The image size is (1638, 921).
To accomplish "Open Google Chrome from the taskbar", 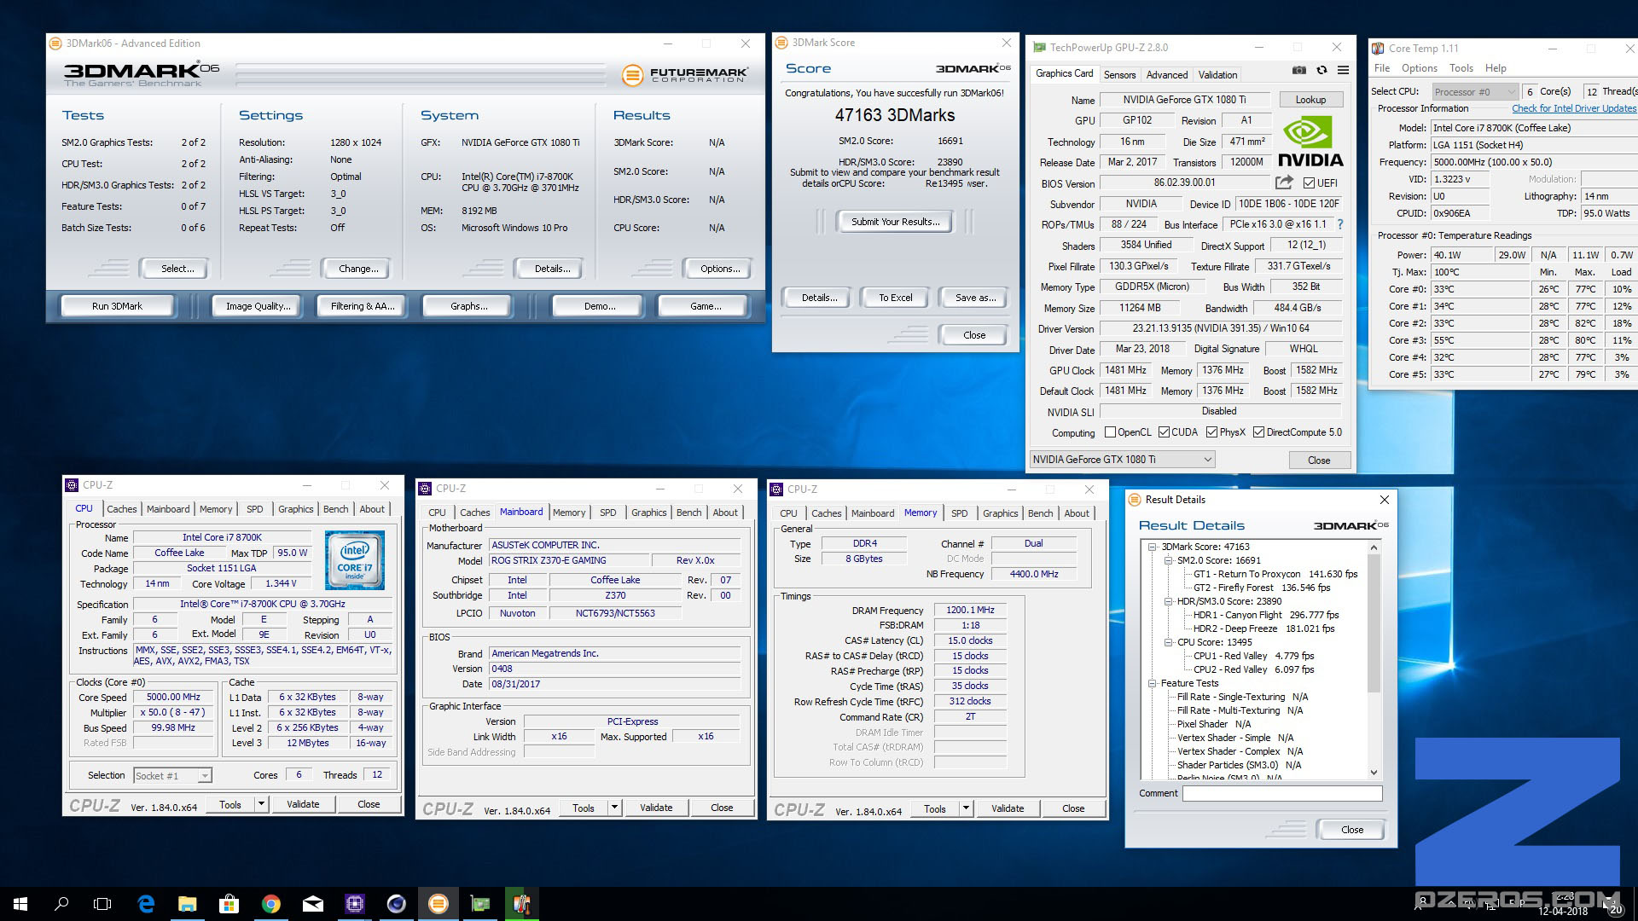I will pyautogui.click(x=270, y=904).
